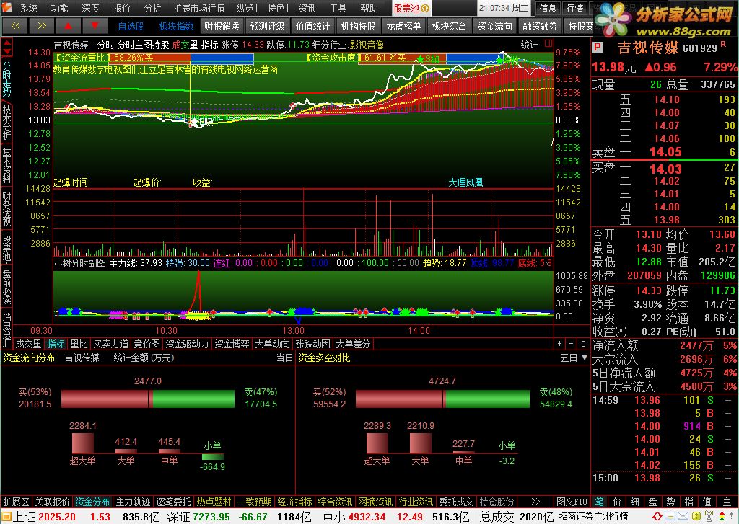Click the 龙虎榜单 toolbar button
Image resolution: width=739 pixels, height=524 pixels.
[404, 27]
